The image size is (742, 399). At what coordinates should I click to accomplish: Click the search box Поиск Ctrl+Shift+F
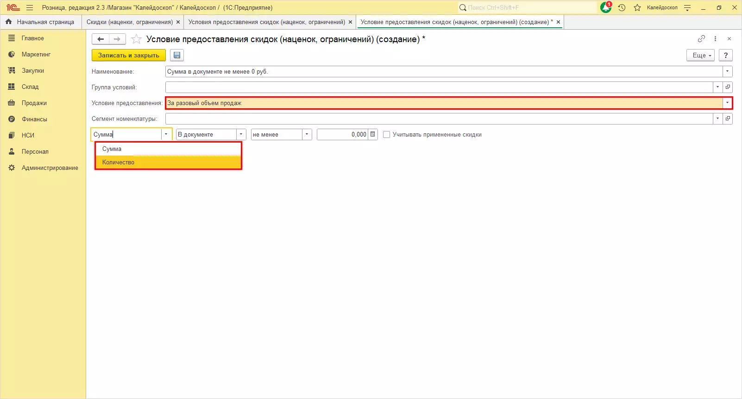pyautogui.click(x=527, y=7)
